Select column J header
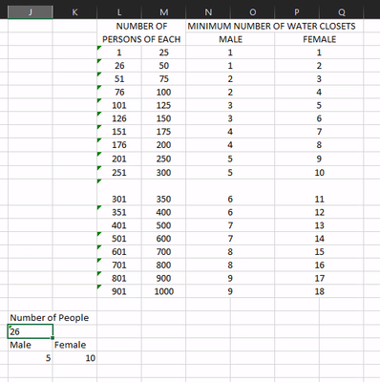The width and height of the screenshot is (380, 382). click(x=31, y=12)
